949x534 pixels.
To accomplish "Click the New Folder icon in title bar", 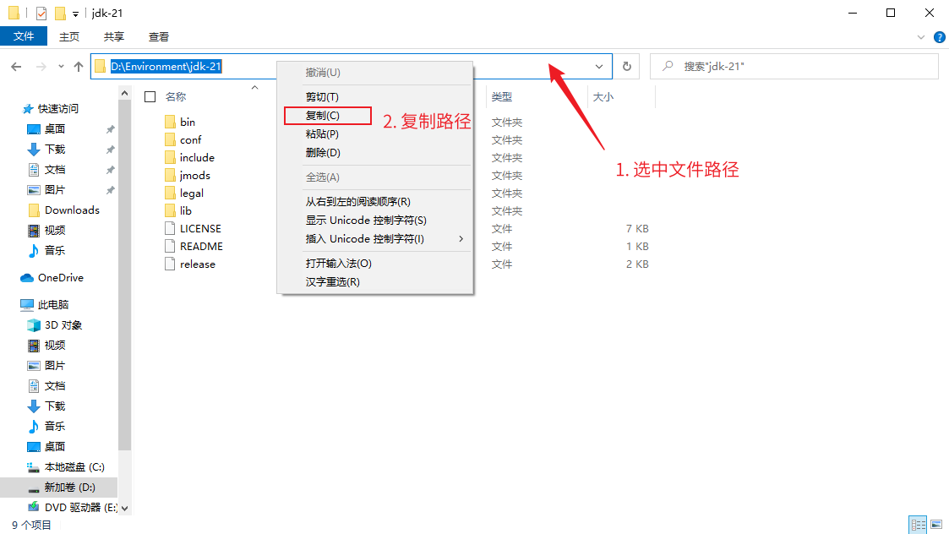I will 60,13.
